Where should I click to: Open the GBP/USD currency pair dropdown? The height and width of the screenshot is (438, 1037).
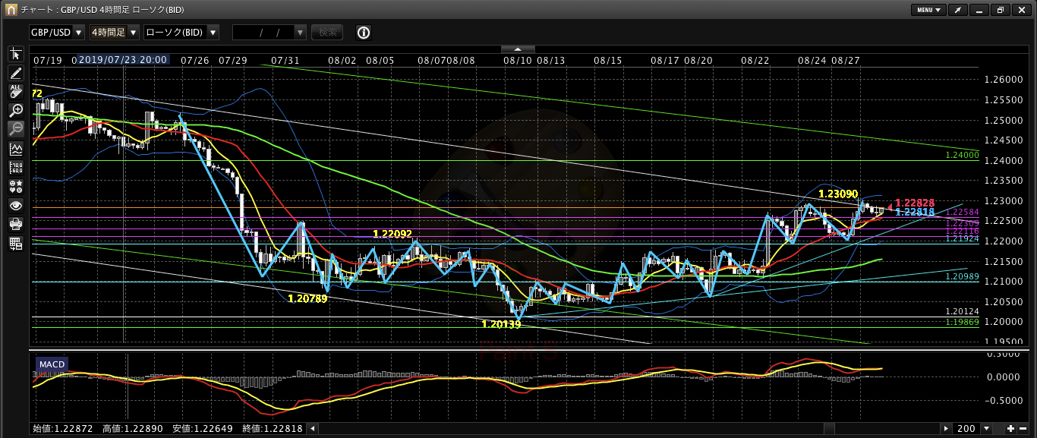(57, 33)
